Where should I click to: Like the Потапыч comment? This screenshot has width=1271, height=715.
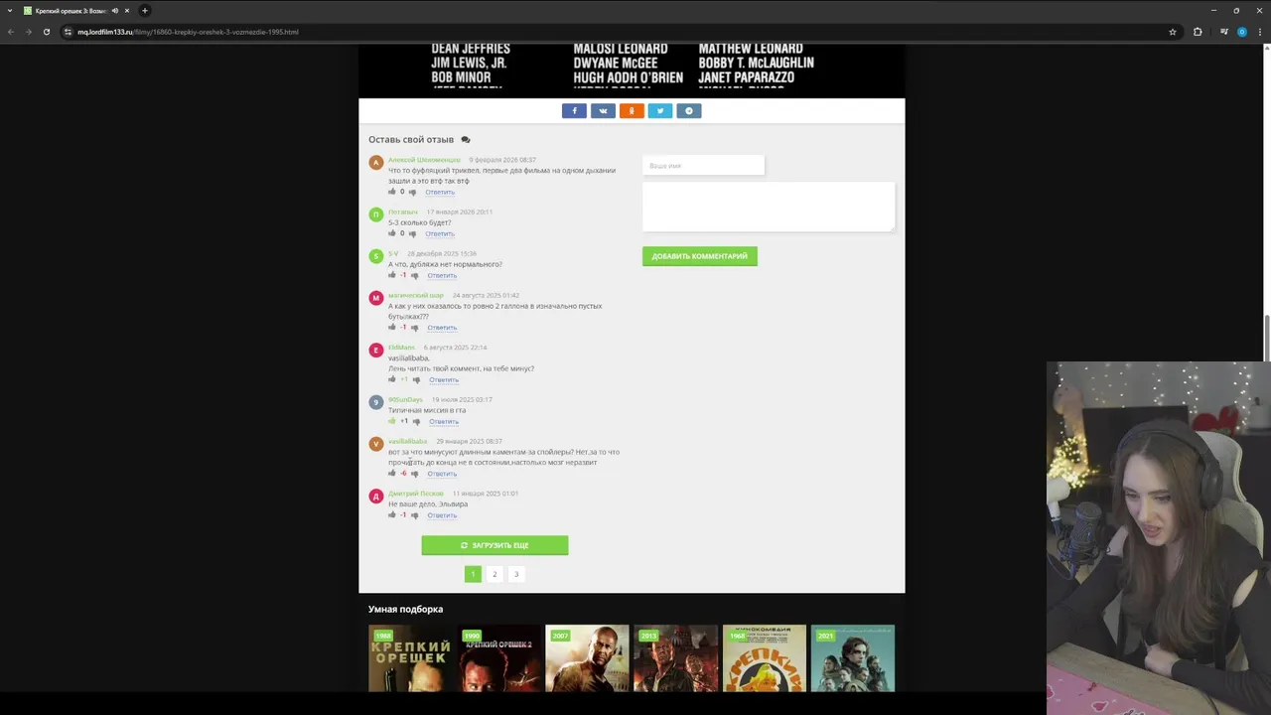pyautogui.click(x=392, y=233)
